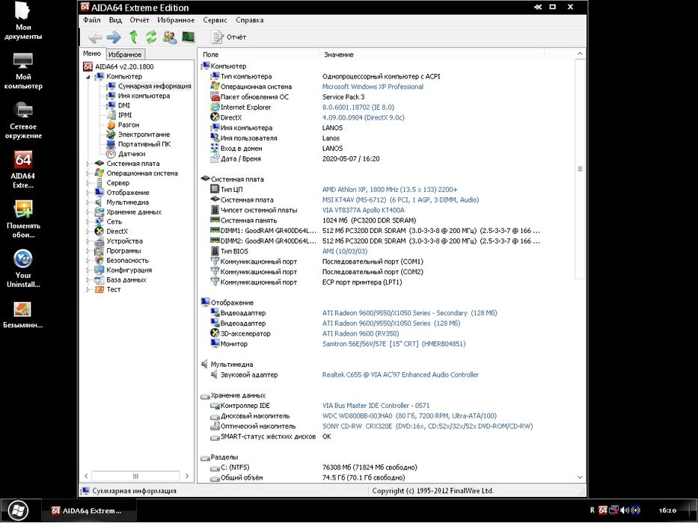Expand the Хранение данных tree node
Screen dimensions: 698x523
88,212
